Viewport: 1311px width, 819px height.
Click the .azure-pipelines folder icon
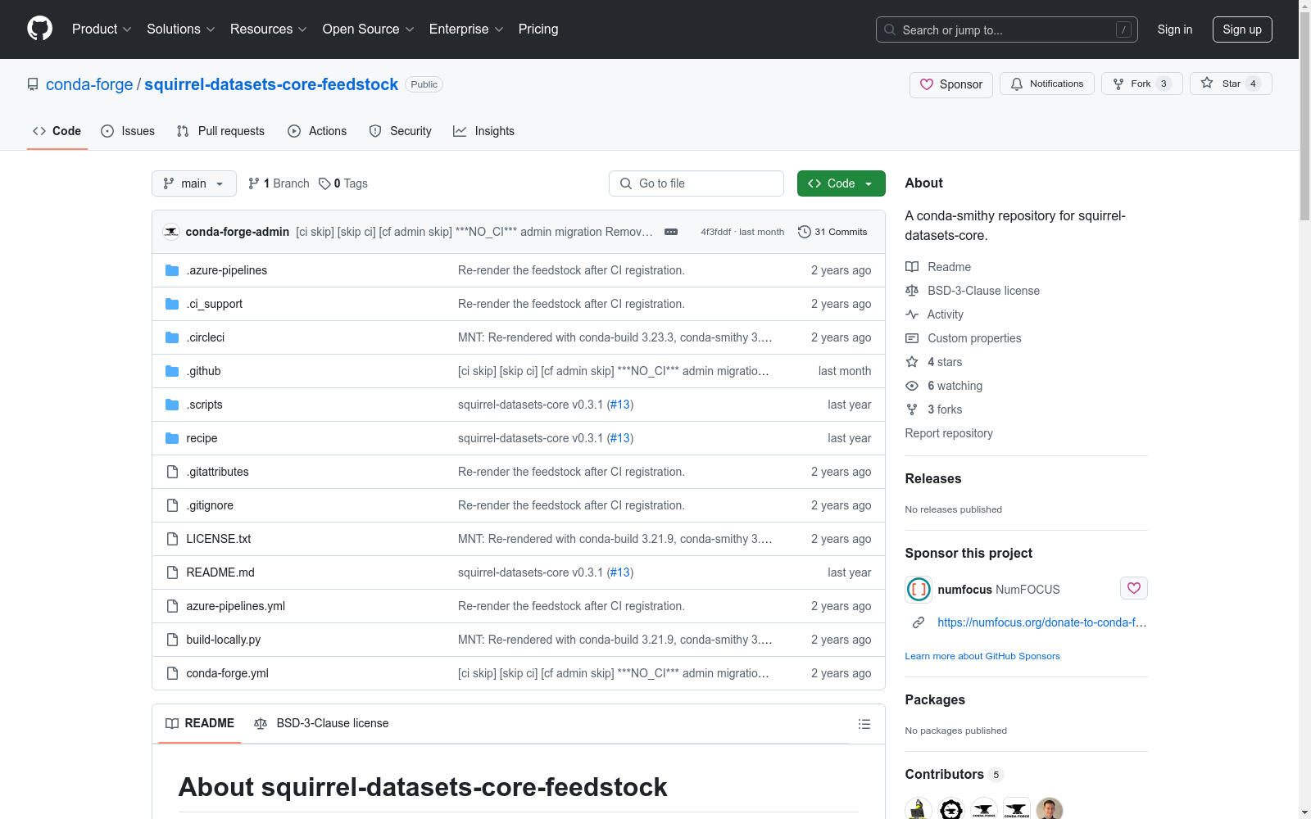coord(172,270)
